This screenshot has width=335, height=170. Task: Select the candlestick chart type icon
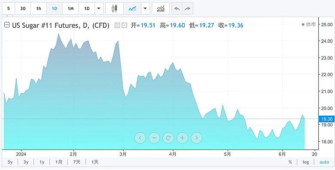click(x=115, y=9)
